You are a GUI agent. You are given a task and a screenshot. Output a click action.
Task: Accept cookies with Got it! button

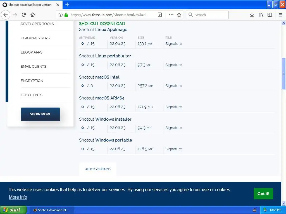[x=263, y=194]
